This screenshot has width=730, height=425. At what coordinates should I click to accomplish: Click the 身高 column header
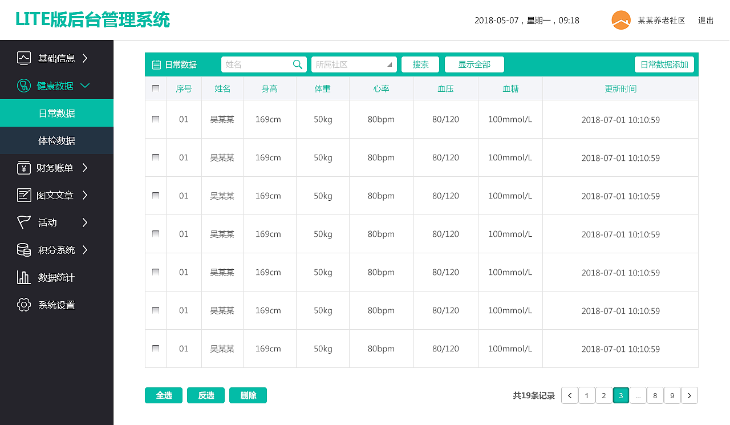270,88
